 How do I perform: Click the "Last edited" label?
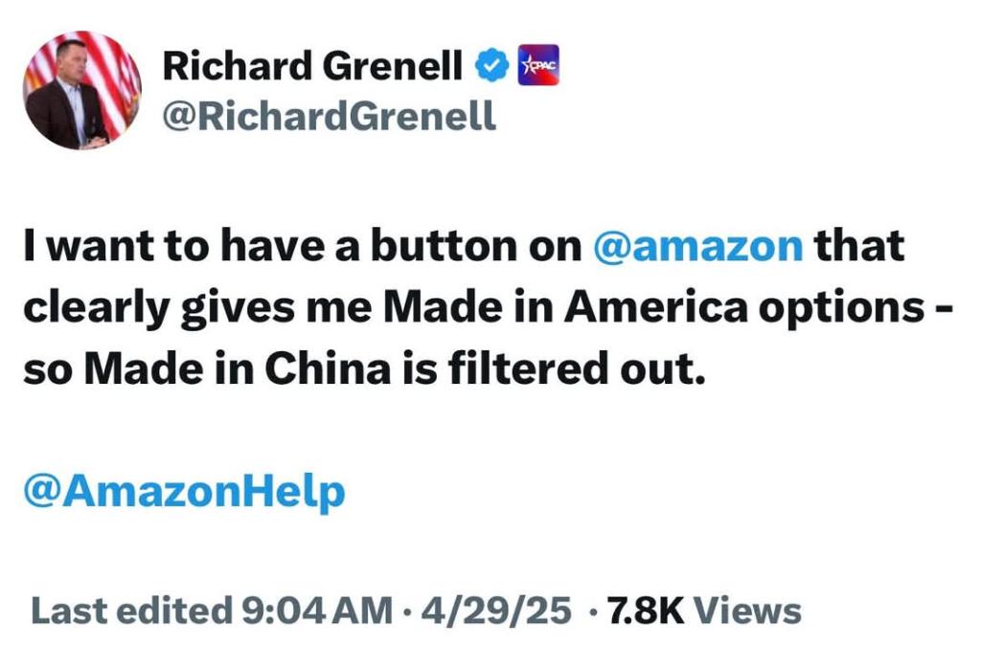pyautogui.click(x=125, y=610)
